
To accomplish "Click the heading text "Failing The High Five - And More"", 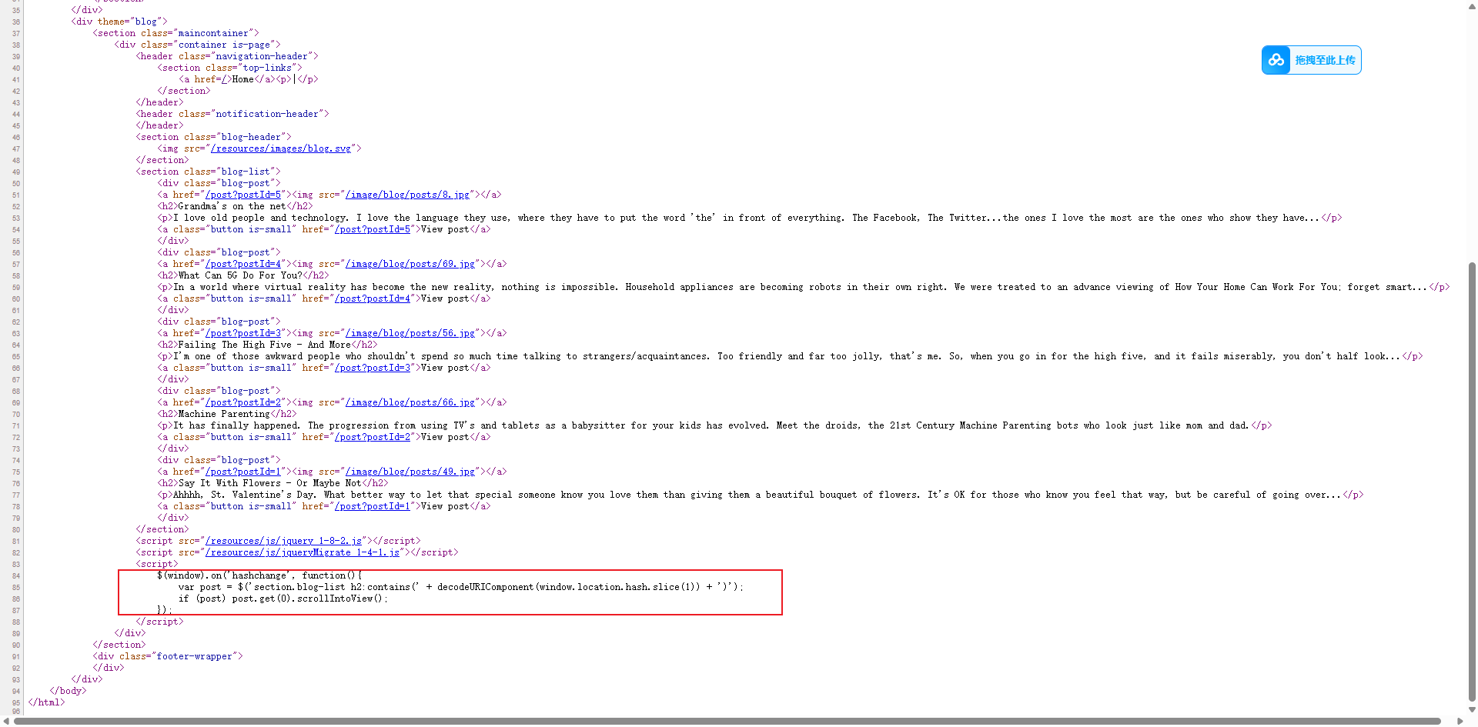I will coord(265,345).
